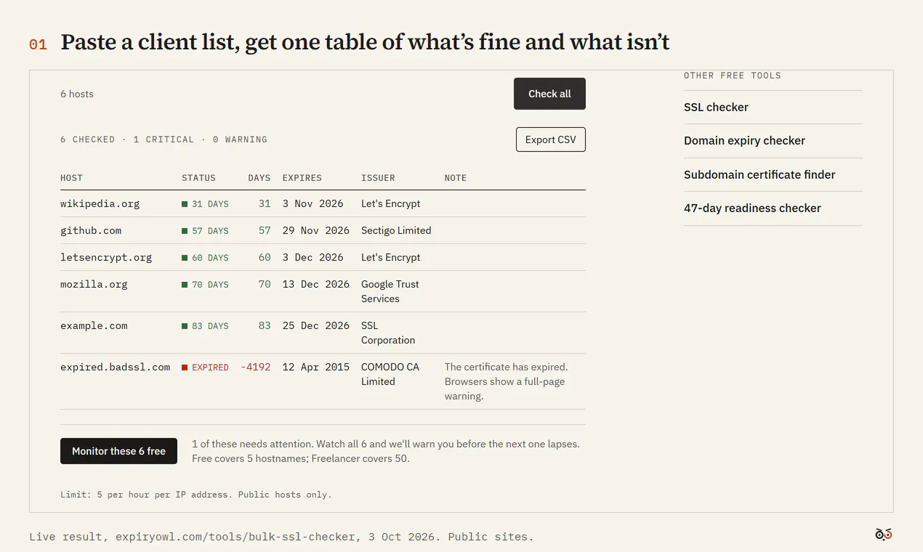Click Monitor these 6 free button
The image size is (923, 552).
pyautogui.click(x=118, y=451)
